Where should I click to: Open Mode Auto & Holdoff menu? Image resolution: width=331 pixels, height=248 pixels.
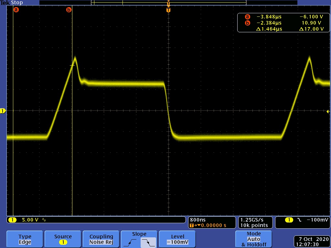coord(253,239)
